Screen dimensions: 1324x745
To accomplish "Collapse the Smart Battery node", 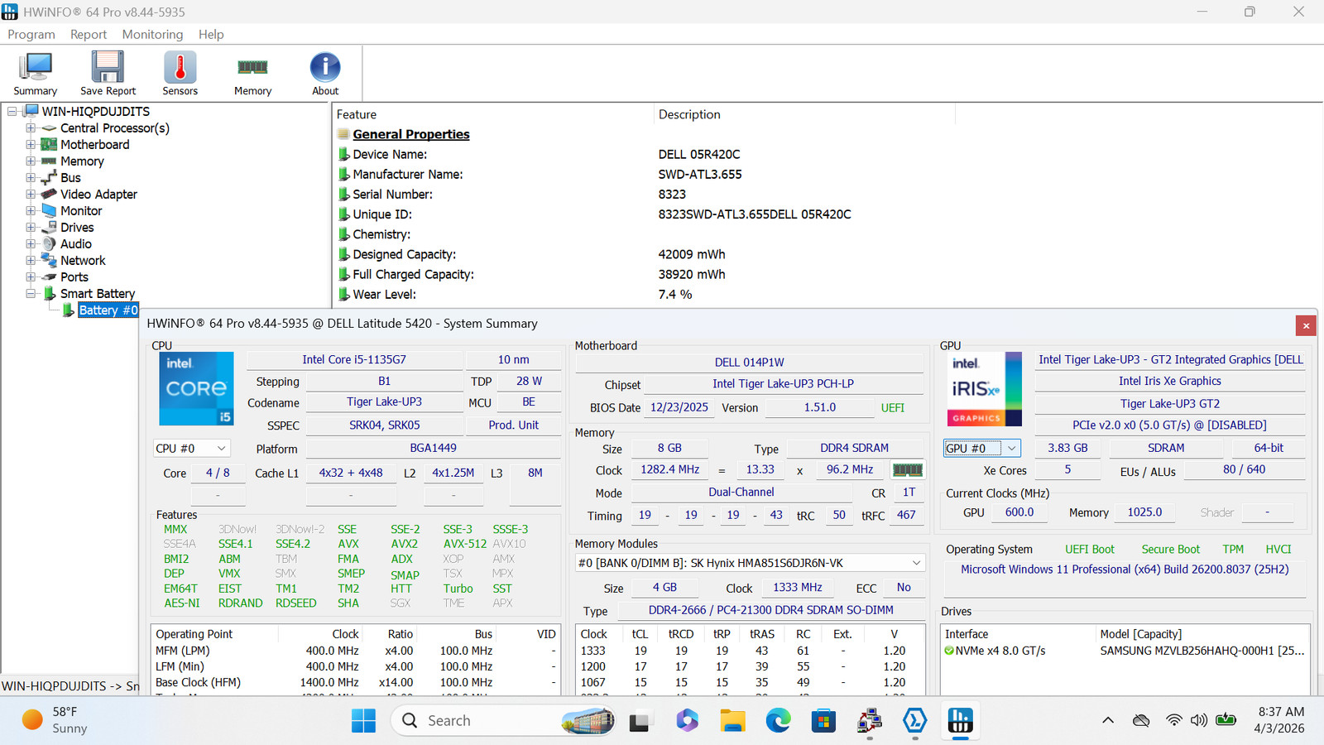I will (x=31, y=294).
